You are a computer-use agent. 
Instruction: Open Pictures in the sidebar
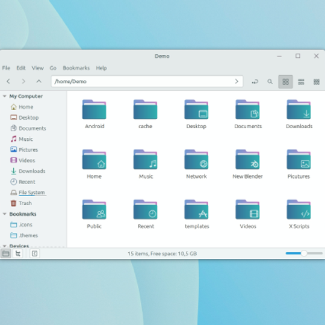click(x=24, y=150)
